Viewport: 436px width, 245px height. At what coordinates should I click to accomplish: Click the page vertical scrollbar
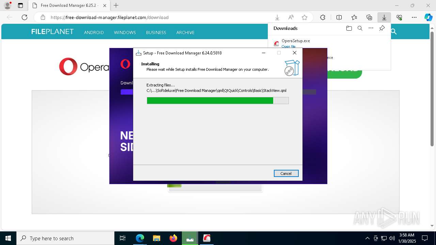tap(432, 88)
